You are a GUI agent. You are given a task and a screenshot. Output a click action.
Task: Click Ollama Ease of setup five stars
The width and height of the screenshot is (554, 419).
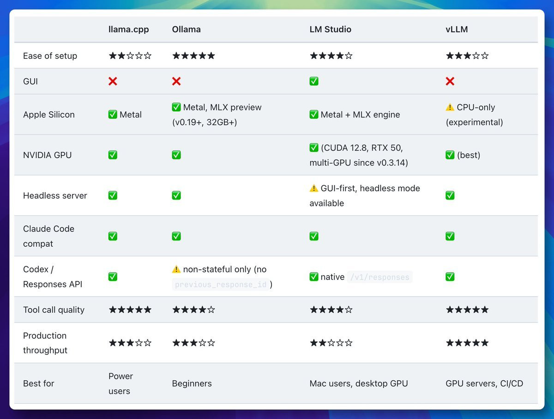(193, 56)
